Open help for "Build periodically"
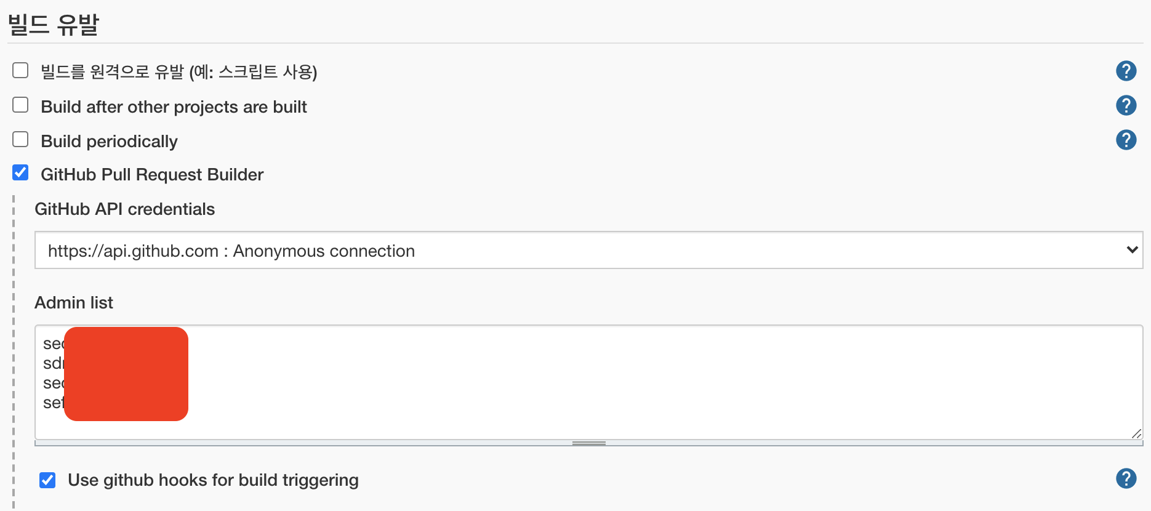1151x511 pixels. tap(1126, 140)
